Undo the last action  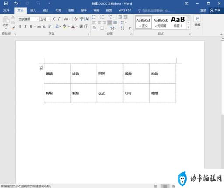pyautogui.click(x=16, y=3)
